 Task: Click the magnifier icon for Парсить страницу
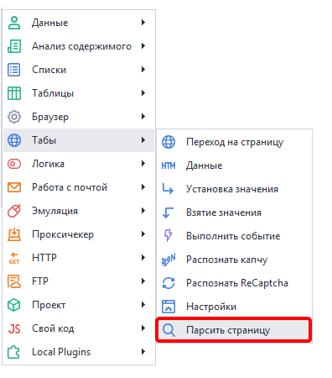[169, 330]
